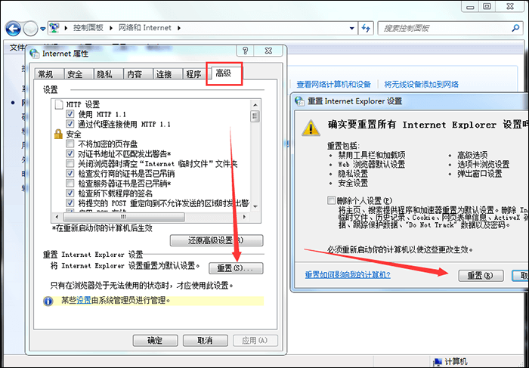Click the 还原高级设置 button
The image size is (529, 368).
click(x=216, y=240)
